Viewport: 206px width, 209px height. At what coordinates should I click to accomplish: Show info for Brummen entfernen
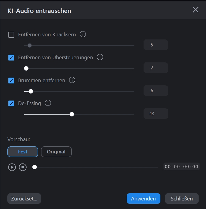(72, 80)
